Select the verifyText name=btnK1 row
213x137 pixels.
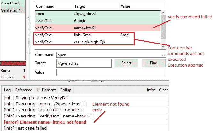click(98, 28)
